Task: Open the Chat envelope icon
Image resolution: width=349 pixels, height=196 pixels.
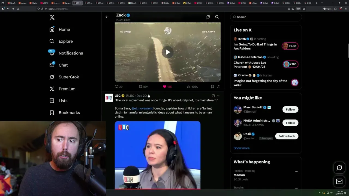Action: tap(52, 65)
